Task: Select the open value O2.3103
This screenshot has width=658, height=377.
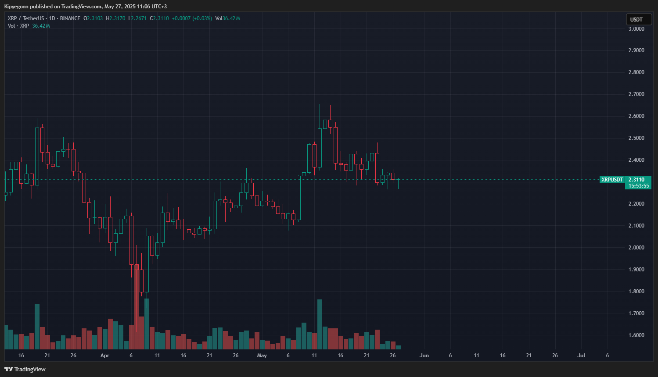Action: pos(93,18)
